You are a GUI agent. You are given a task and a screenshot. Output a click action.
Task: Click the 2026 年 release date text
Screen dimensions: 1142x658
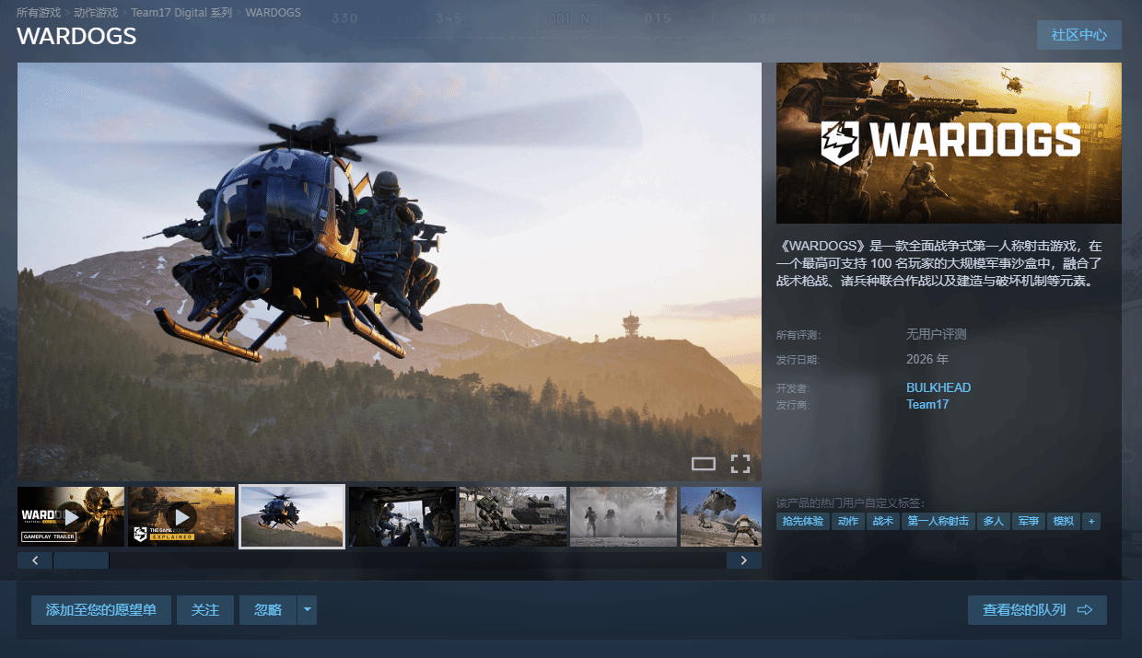tap(927, 359)
